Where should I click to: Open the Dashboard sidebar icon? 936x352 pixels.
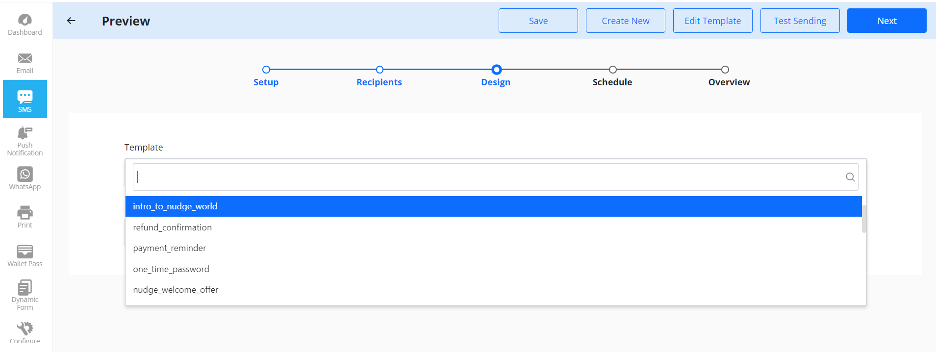coord(25,20)
